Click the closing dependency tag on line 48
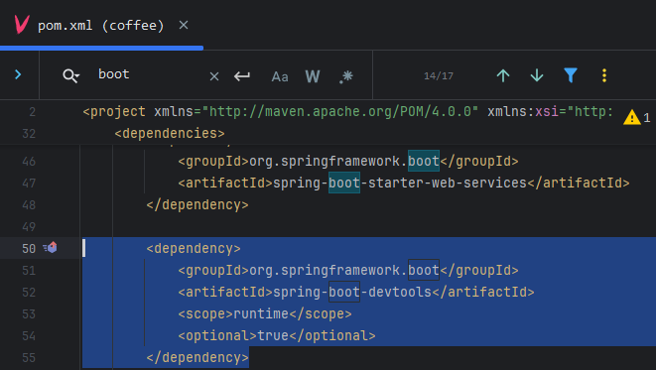Image resolution: width=656 pixels, height=370 pixels. point(197,205)
